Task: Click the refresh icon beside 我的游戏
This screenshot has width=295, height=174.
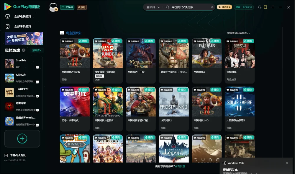Action: click(x=24, y=50)
